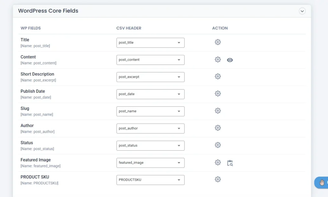The height and width of the screenshot is (197, 328).
Task: Open Featured Image settings gear
Action: 218,163
